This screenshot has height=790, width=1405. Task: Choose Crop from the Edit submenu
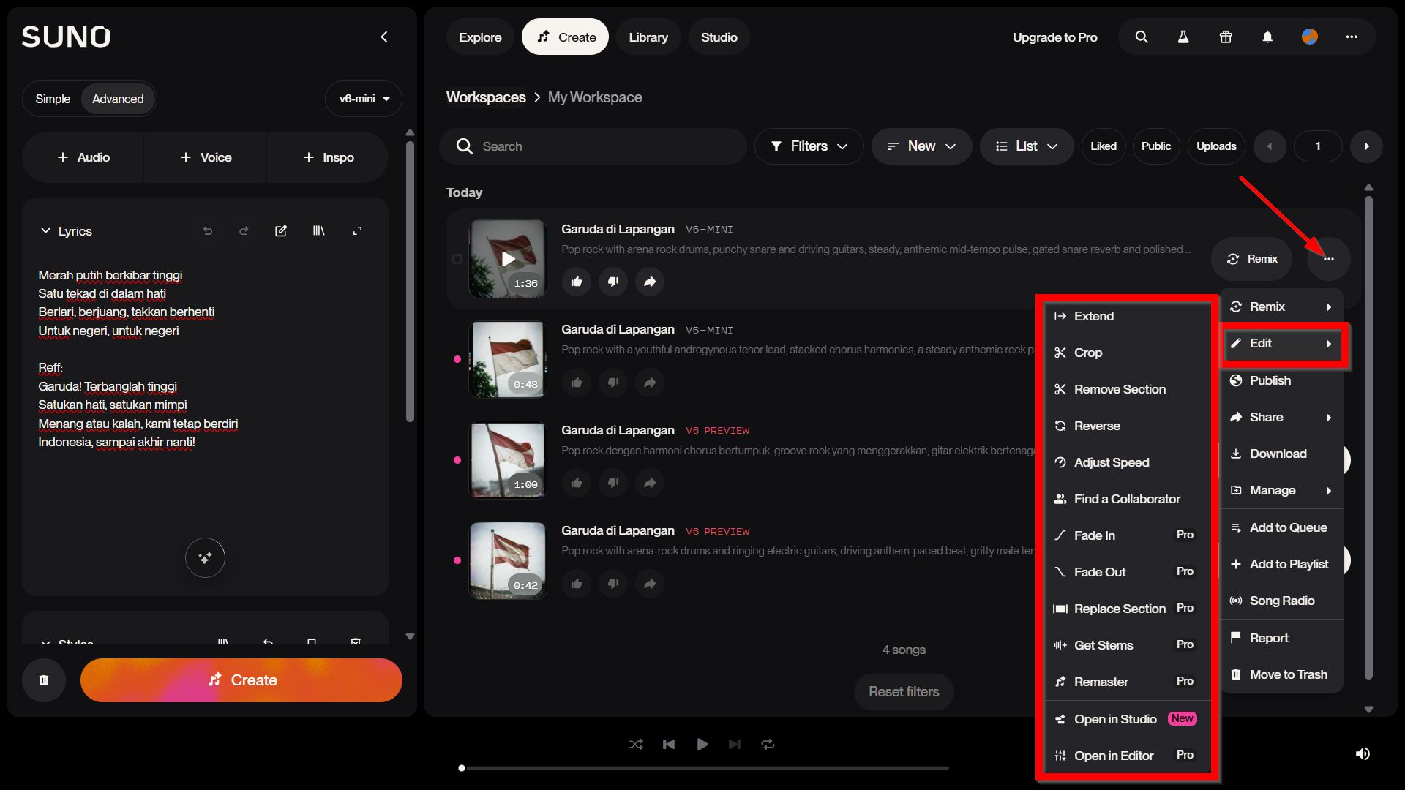point(1125,353)
